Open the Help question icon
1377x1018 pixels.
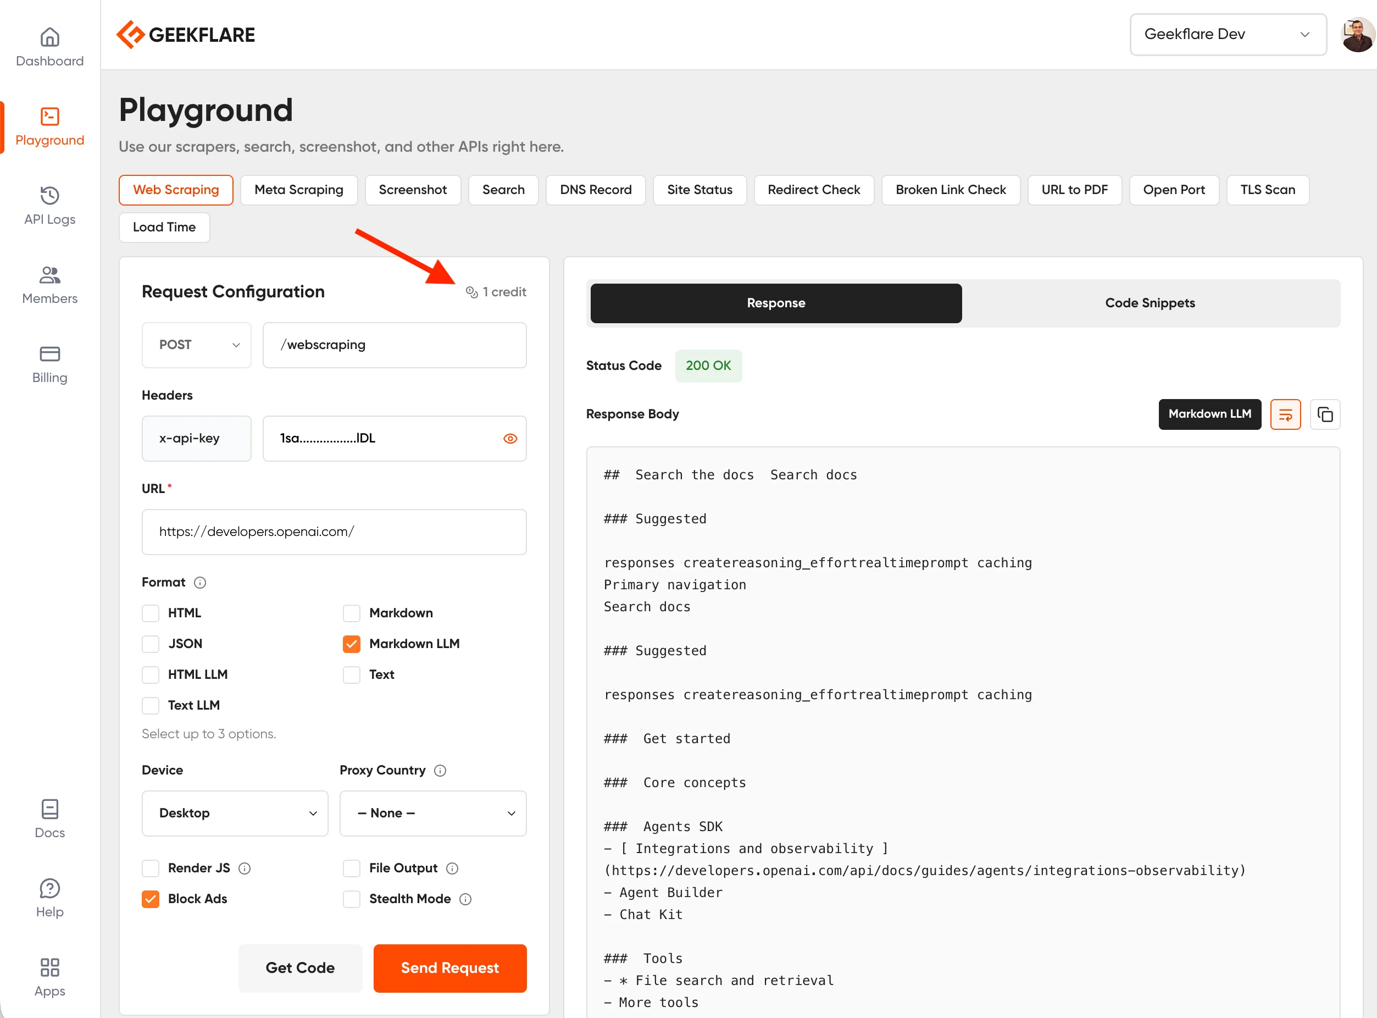pyautogui.click(x=50, y=888)
